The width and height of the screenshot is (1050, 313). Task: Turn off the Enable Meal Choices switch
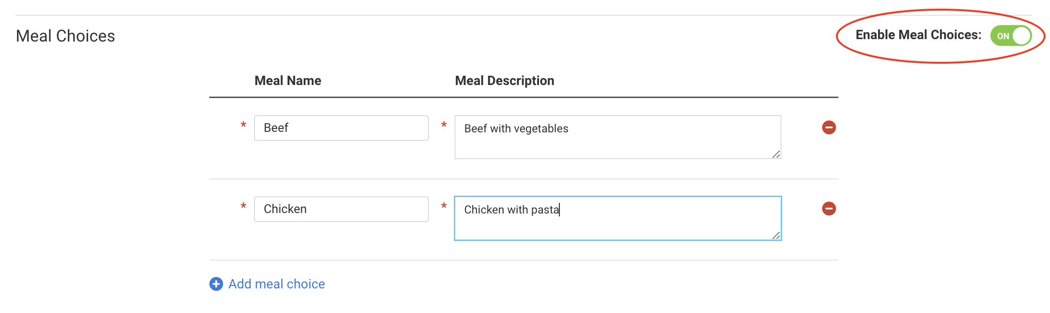1010,36
